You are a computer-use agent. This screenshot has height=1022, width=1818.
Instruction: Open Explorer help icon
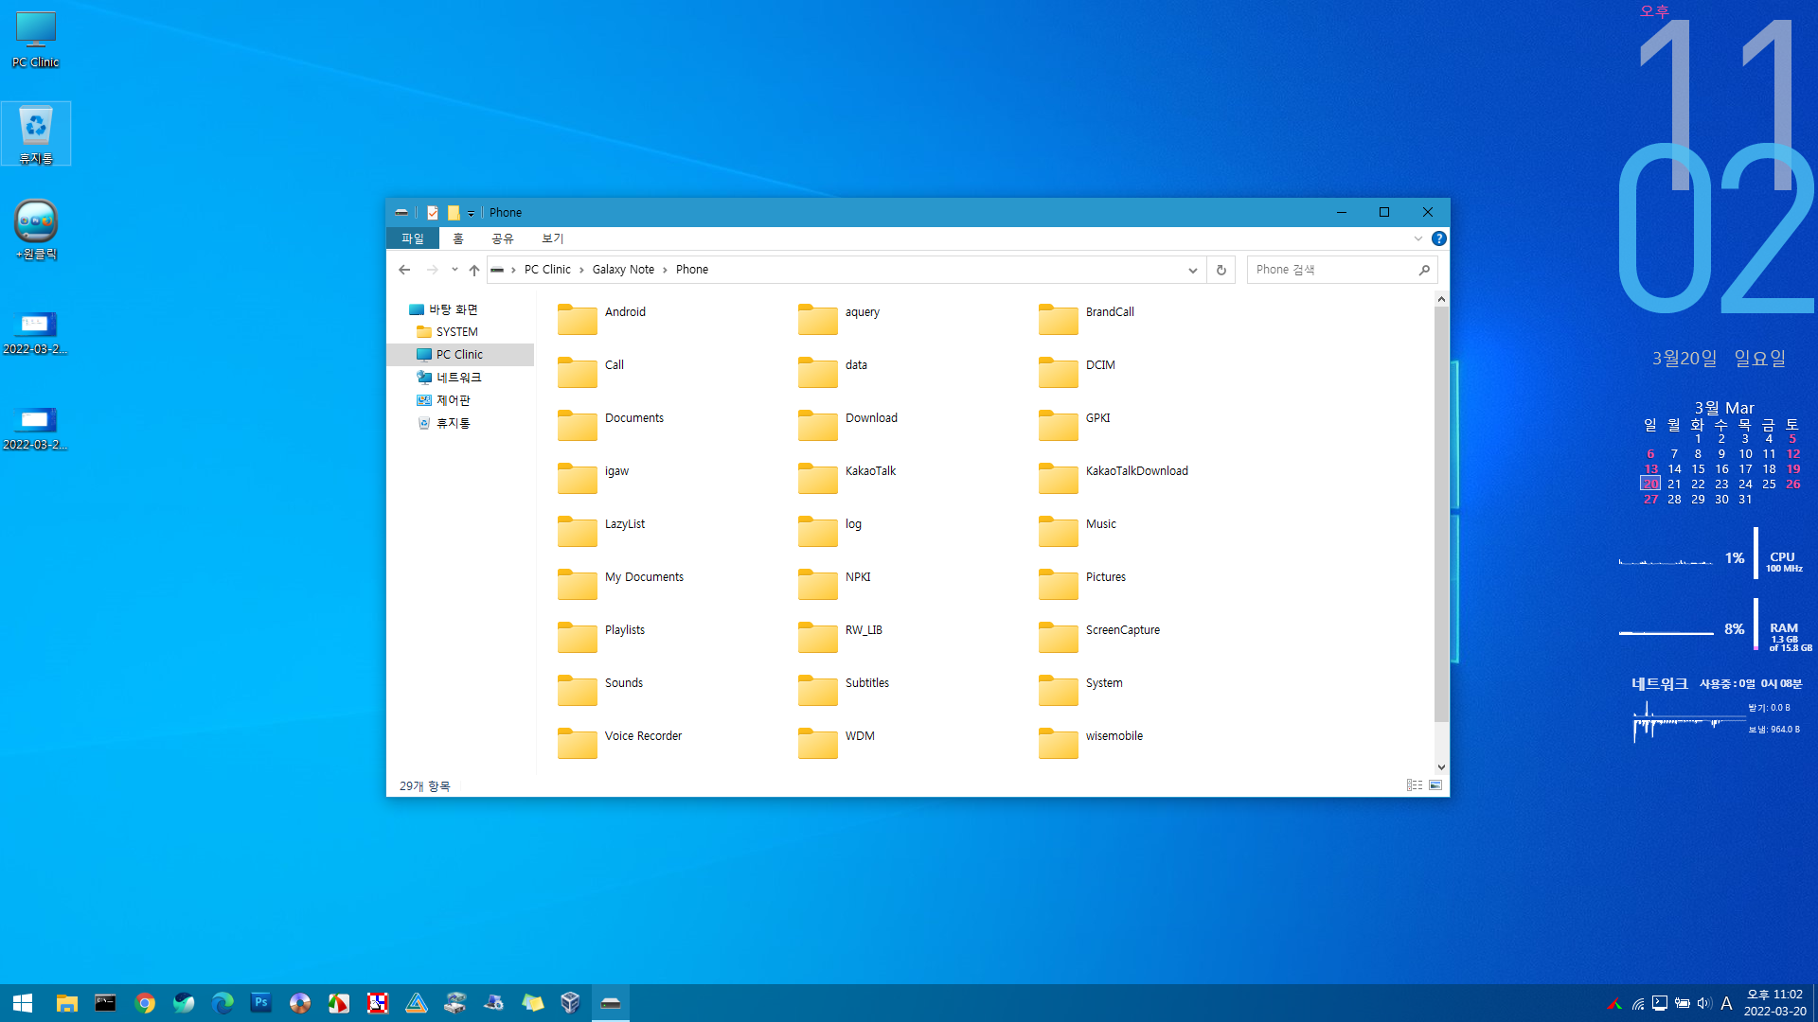tap(1438, 238)
